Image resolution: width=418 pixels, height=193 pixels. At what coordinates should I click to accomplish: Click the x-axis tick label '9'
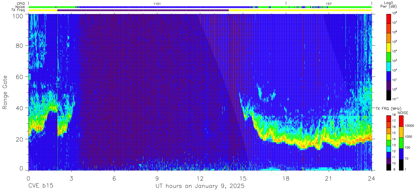pos(157,178)
